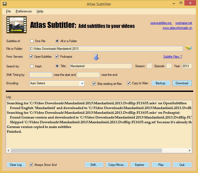Click the 'Finished.' log line
The width and height of the screenshot is (198, 173).
(14, 132)
